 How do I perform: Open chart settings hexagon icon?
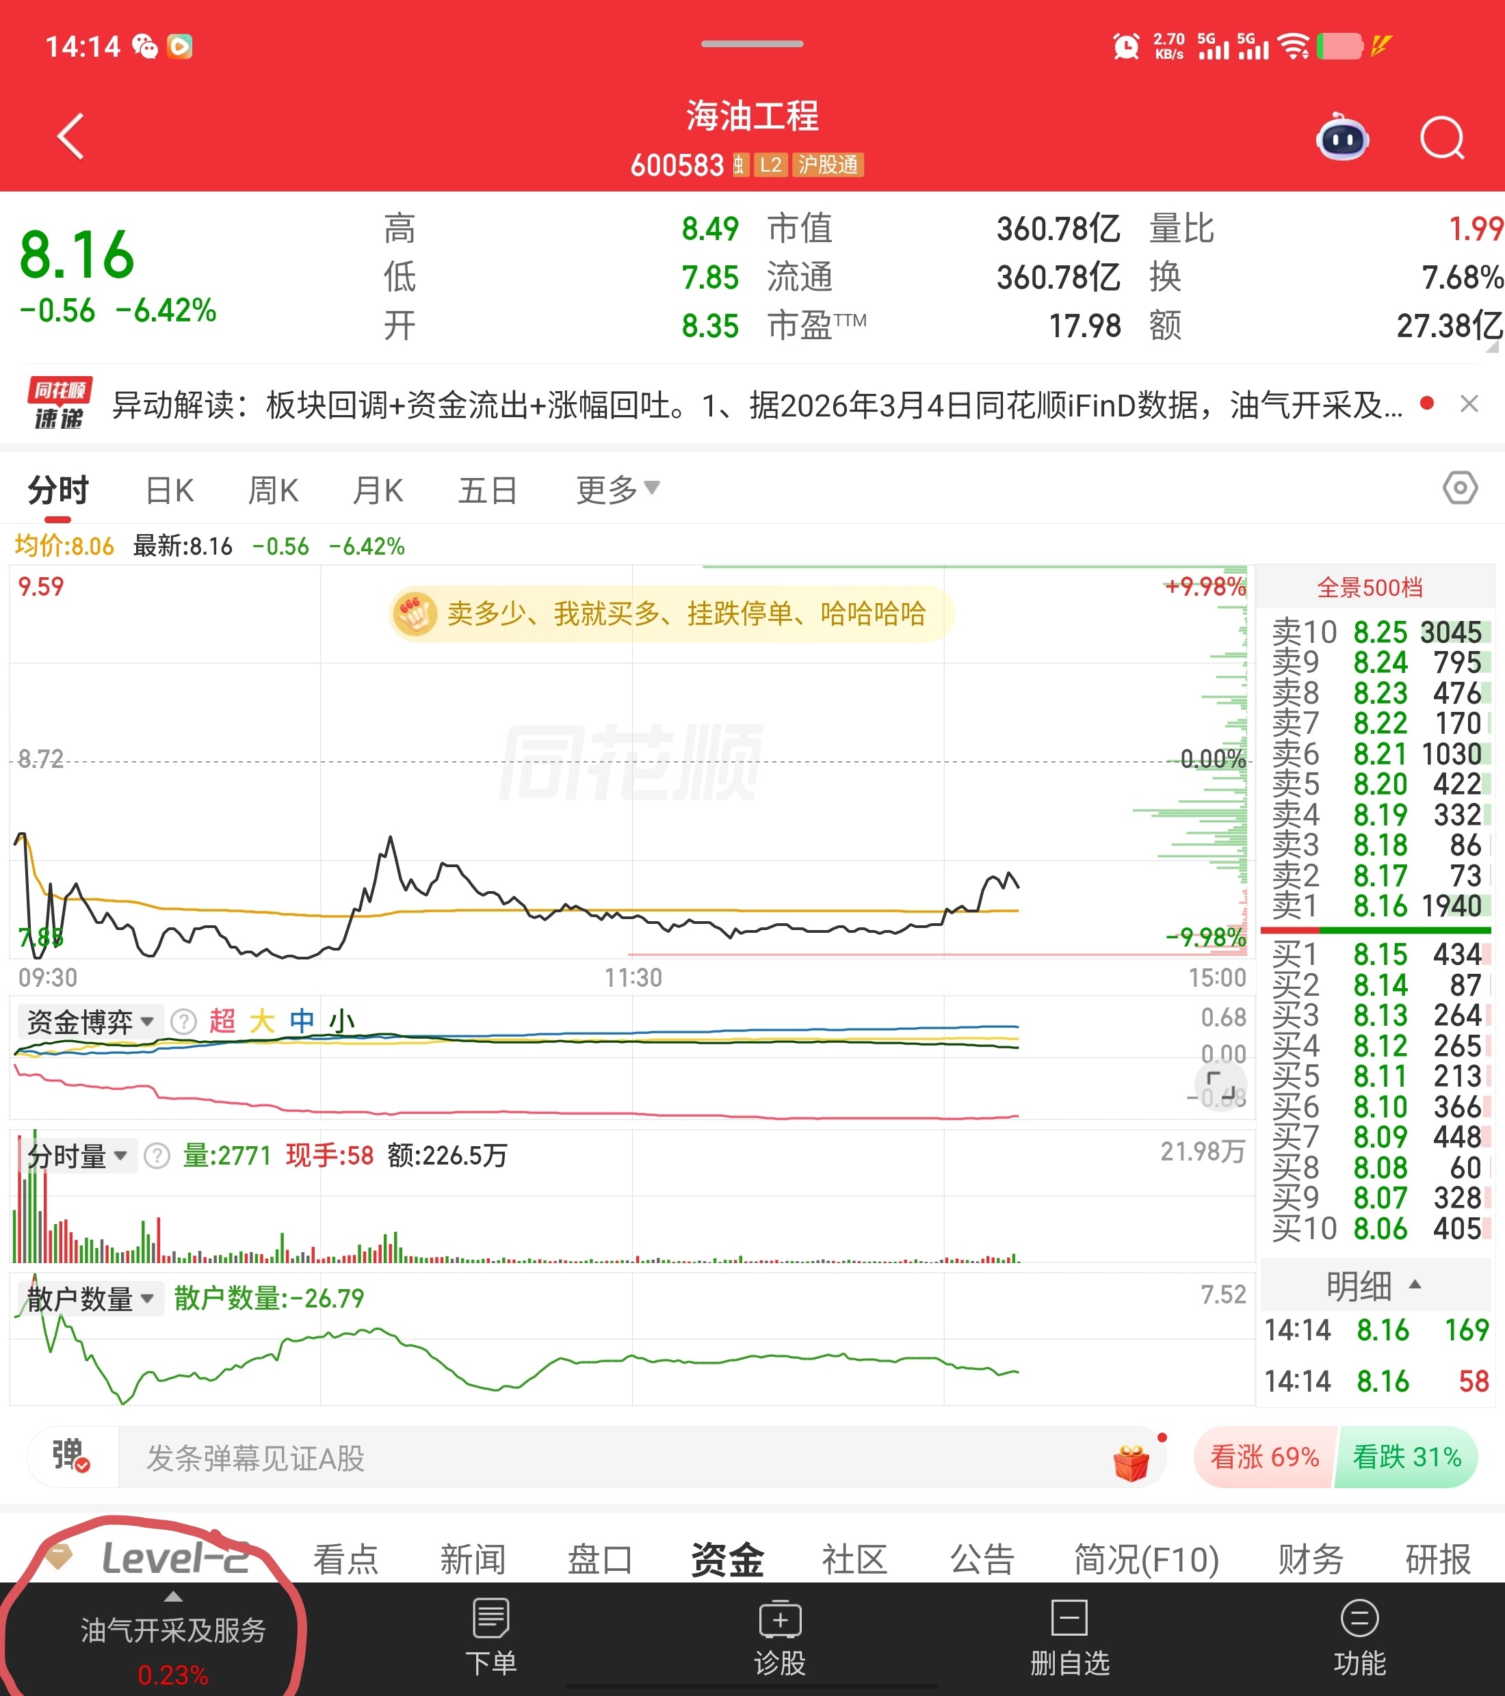[x=1459, y=488]
